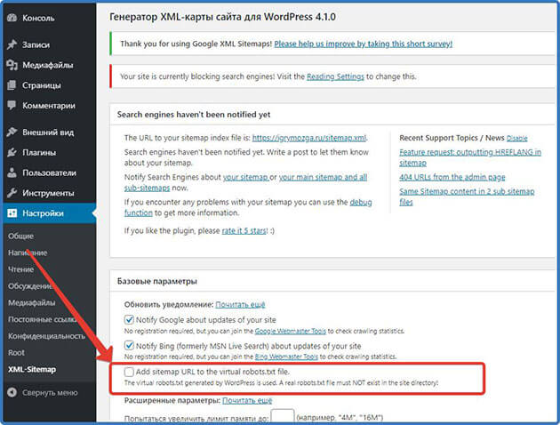Open the Чтение settings submenu
This screenshot has width=560, height=425.
[20, 269]
